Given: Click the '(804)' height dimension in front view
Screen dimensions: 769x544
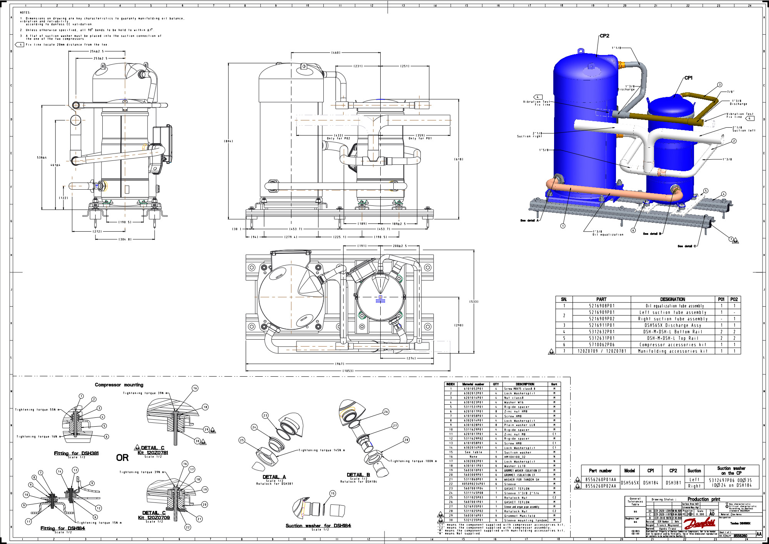Looking at the screenshot, I should [228, 141].
